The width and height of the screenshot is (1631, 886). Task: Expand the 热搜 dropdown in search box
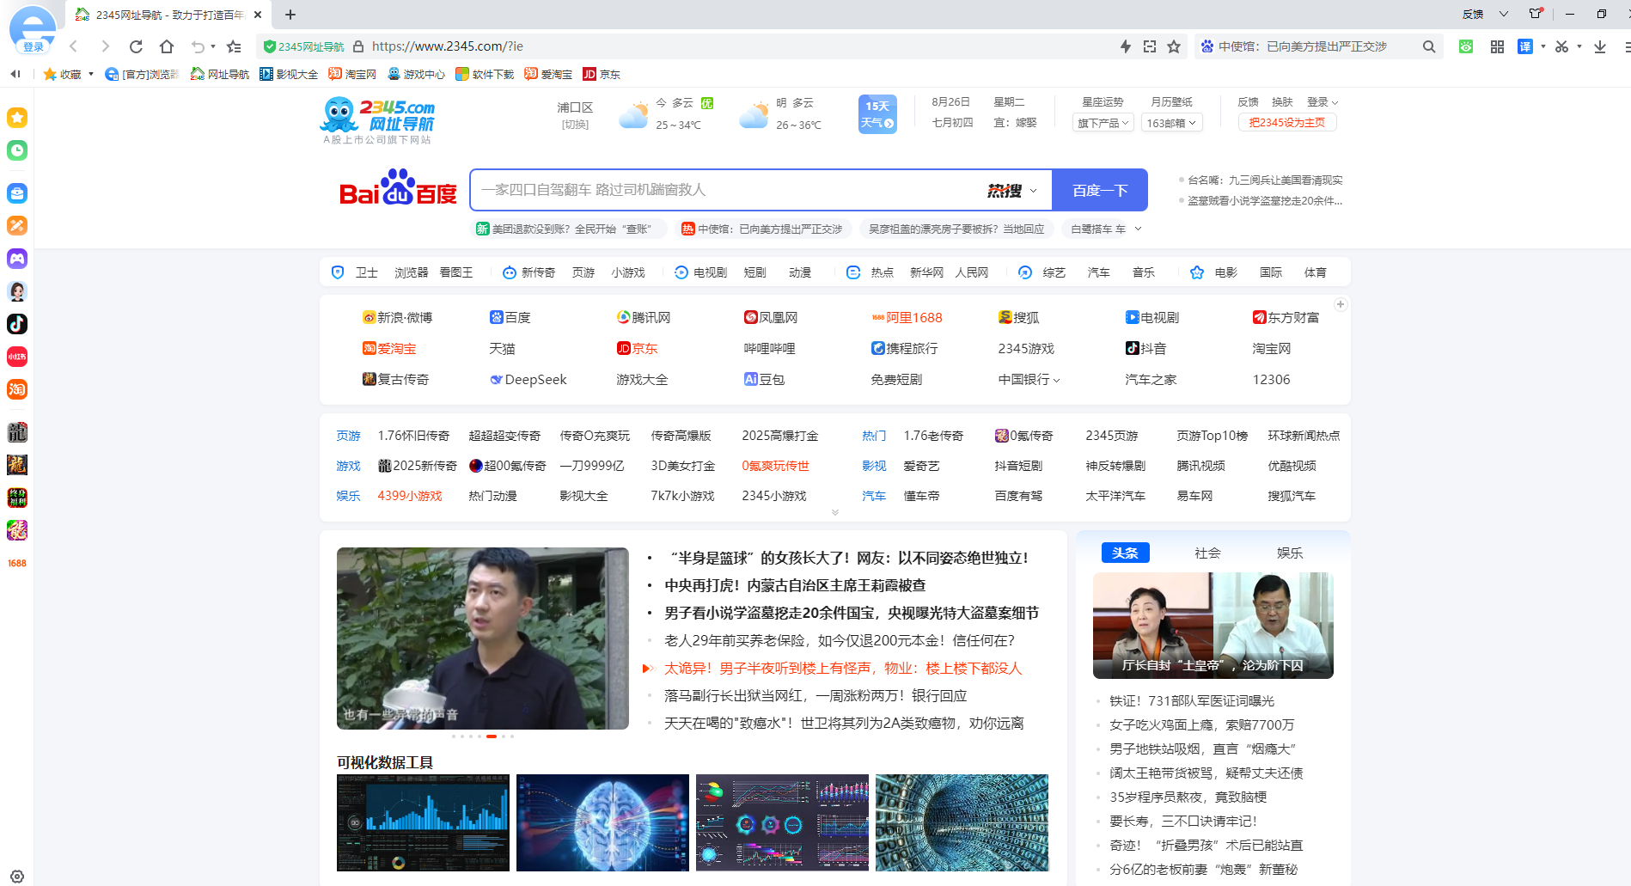(x=1012, y=191)
